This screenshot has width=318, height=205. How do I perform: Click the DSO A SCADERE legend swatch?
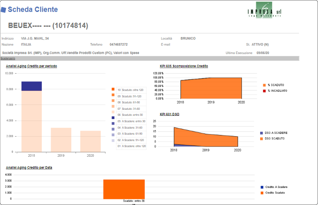pyautogui.click(x=261, y=133)
